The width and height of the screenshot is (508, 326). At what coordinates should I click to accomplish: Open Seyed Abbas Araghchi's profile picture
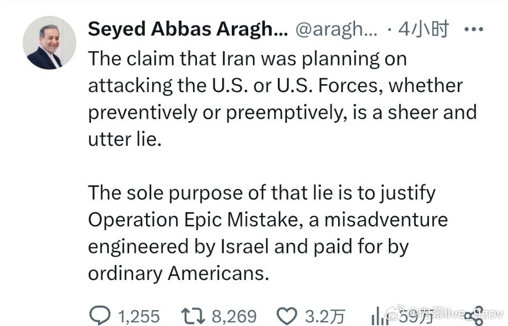[x=50, y=43]
